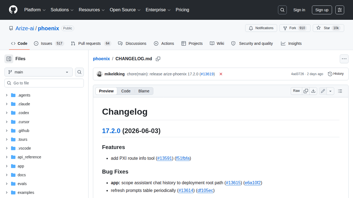Viewport: 353px width, 198px height.
Task: Open the phoenix repository name link
Action: click(x=49, y=28)
